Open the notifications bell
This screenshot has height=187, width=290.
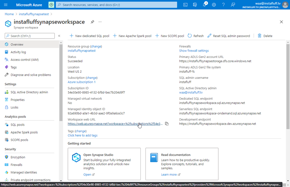(204, 5)
